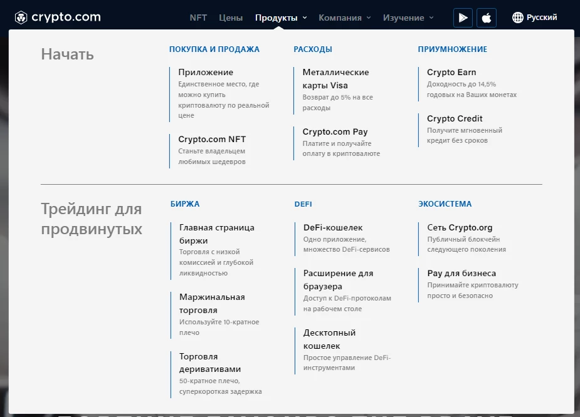This screenshot has height=417, width=580.
Task: Click the crypto.com wordmark text
Action: pyautogui.click(x=66, y=17)
